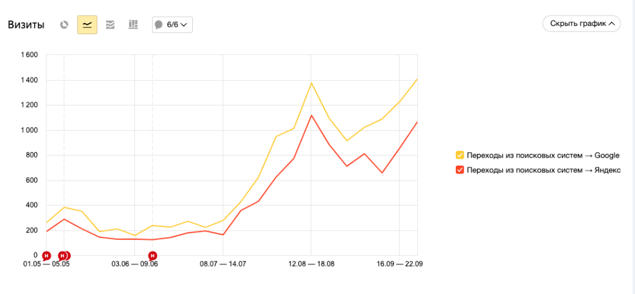
Task: Click the 16.09 — 22.09 axis label
Action: [400, 264]
